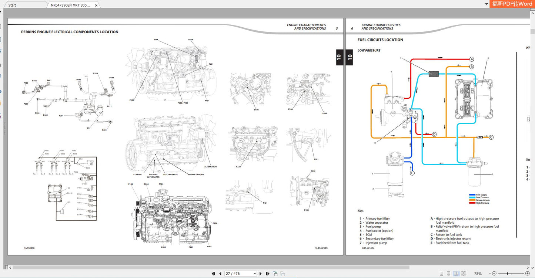The image size is (535, 278).
Task: Close the MR647396EN MRT 305 tab
Action: click(96, 5)
